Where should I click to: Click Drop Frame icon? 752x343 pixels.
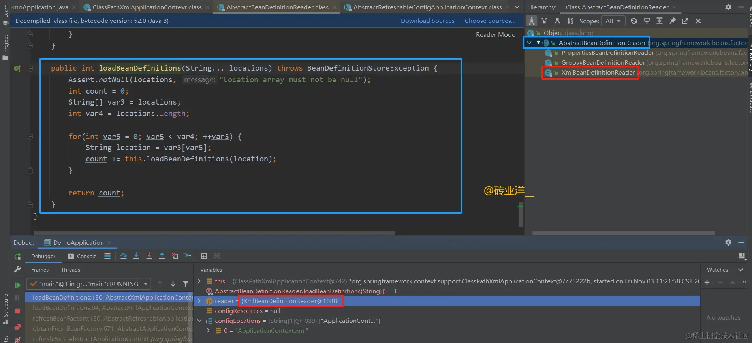[175, 256]
